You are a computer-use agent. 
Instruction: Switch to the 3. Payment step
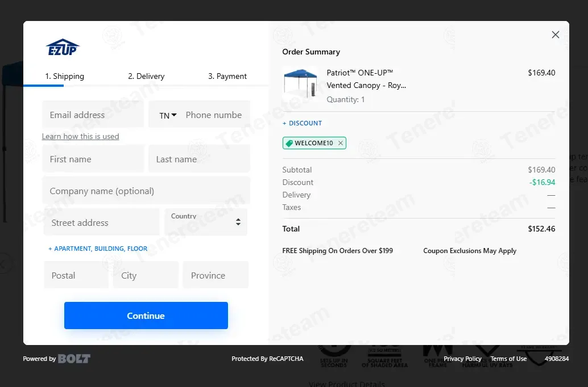(227, 76)
